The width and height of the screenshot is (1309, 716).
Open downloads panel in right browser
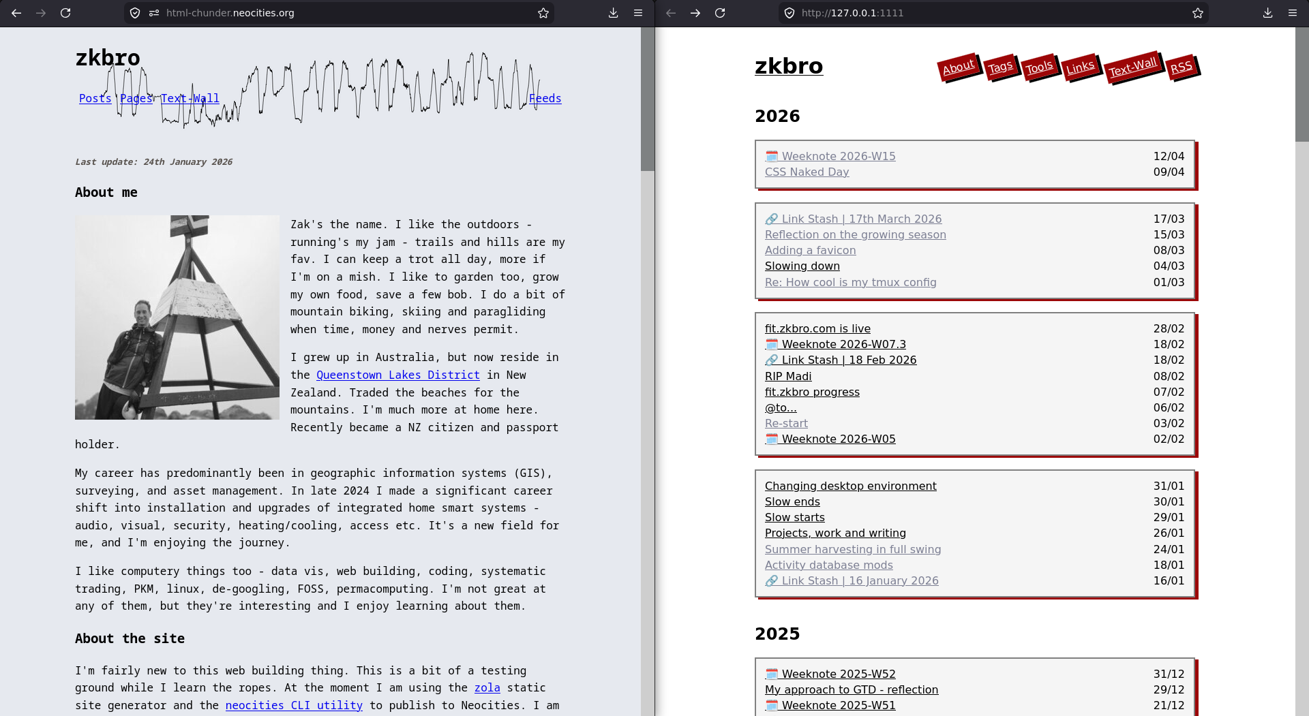pyautogui.click(x=1267, y=13)
